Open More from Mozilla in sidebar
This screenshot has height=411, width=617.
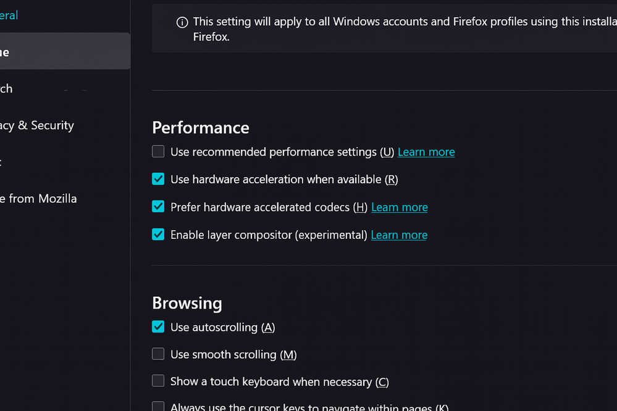click(38, 199)
